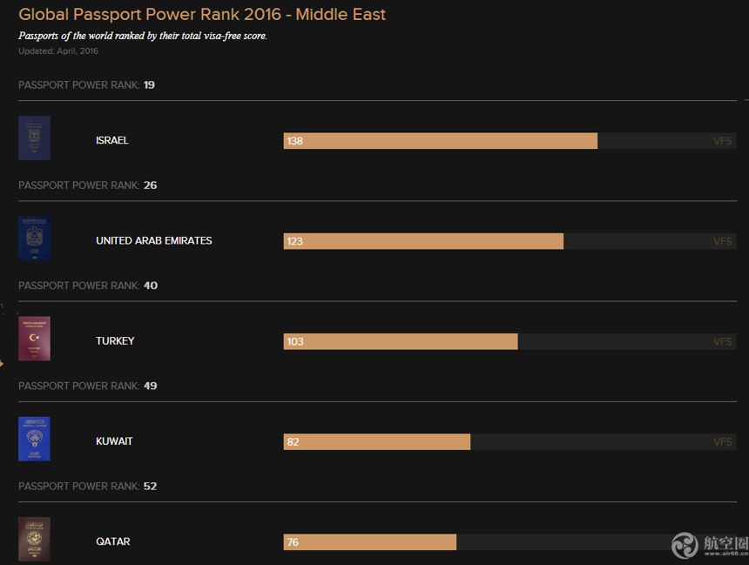Click the VFS label on Turkey's row
The width and height of the screenshot is (749, 565).
pyautogui.click(x=723, y=341)
